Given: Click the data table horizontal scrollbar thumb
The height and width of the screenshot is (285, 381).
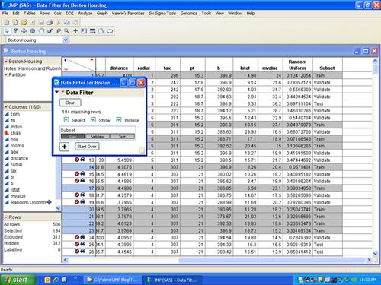Looking at the screenshot, I should (272, 260).
